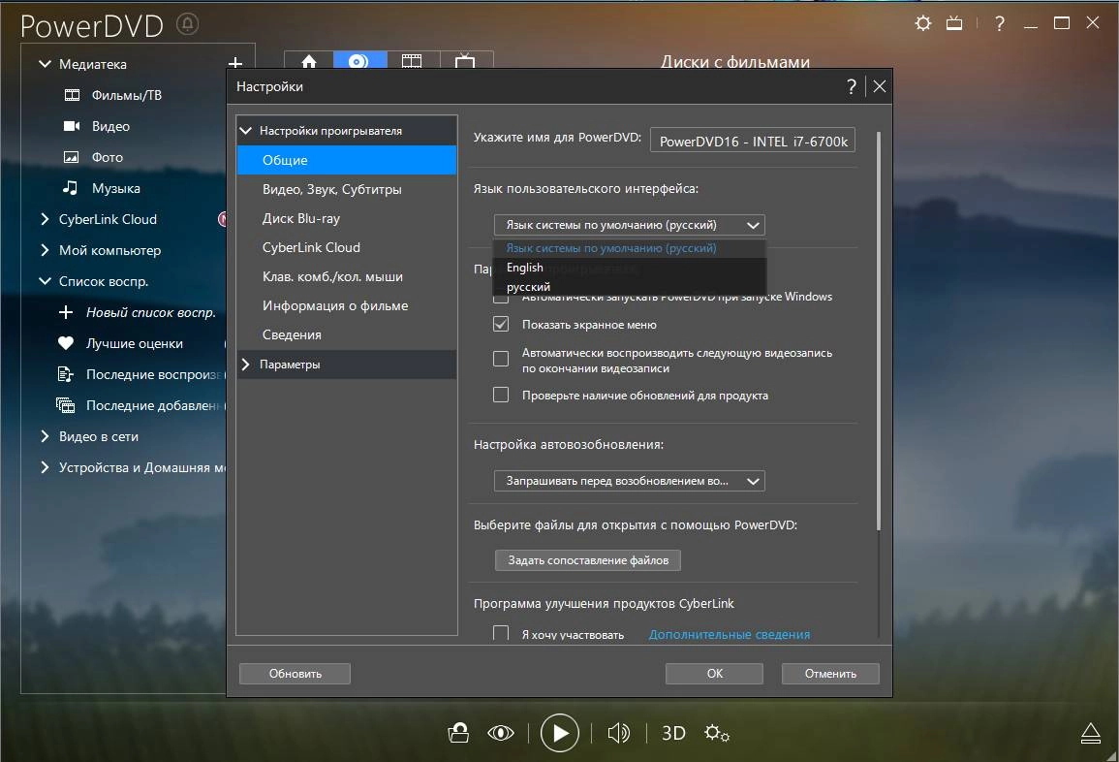1119x762 pixels.
Task: Switch to TV mode icon in title bar
Action: (954, 23)
